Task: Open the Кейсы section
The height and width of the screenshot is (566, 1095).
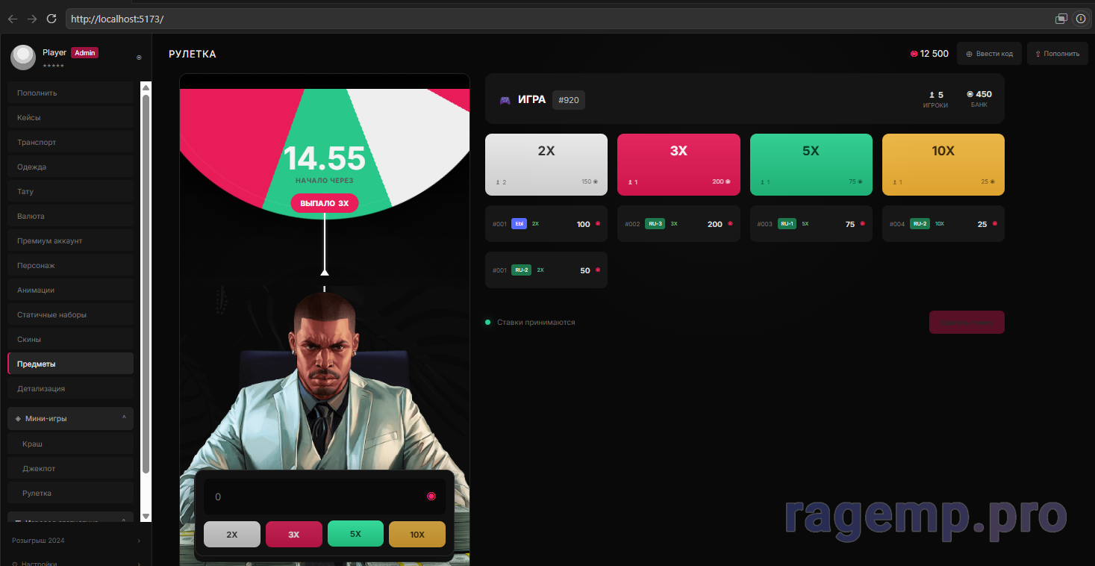Action: (x=70, y=118)
